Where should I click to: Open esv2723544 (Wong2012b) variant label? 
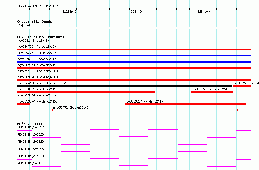[x=37, y=95]
